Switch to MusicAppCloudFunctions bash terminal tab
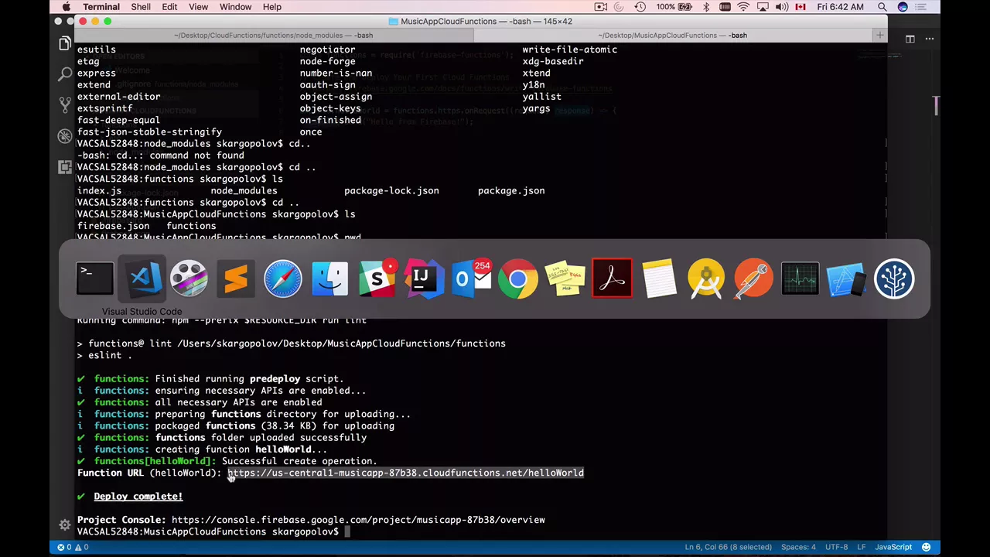This screenshot has height=557, width=990. pos(673,35)
